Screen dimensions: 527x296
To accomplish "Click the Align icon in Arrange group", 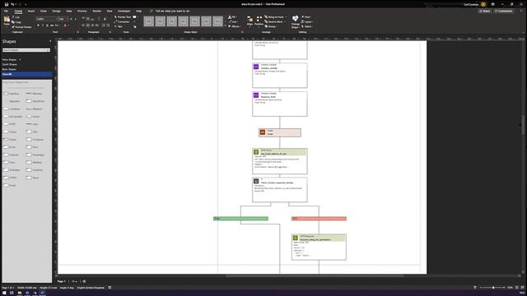I will (x=250, y=21).
